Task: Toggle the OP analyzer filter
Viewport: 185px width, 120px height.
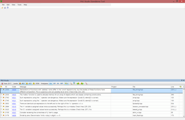Action: (x=55, y=83)
